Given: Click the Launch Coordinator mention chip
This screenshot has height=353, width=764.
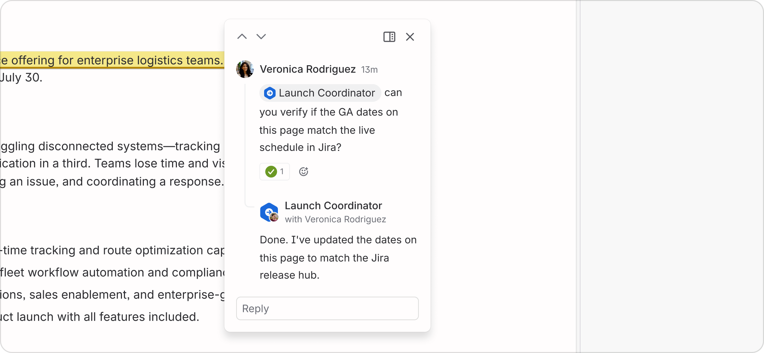Looking at the screenshot, I should (x=320, y=93).
